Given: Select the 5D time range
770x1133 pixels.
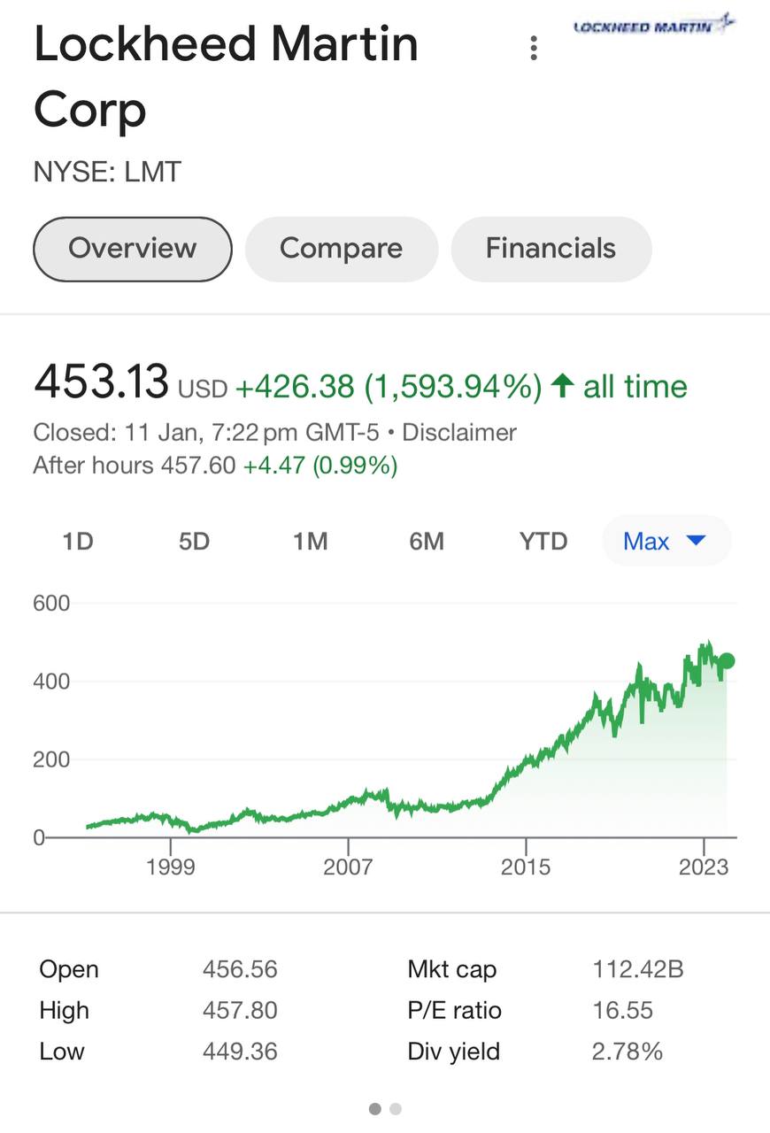Looking at the screenshot, I should pos(194,541).
